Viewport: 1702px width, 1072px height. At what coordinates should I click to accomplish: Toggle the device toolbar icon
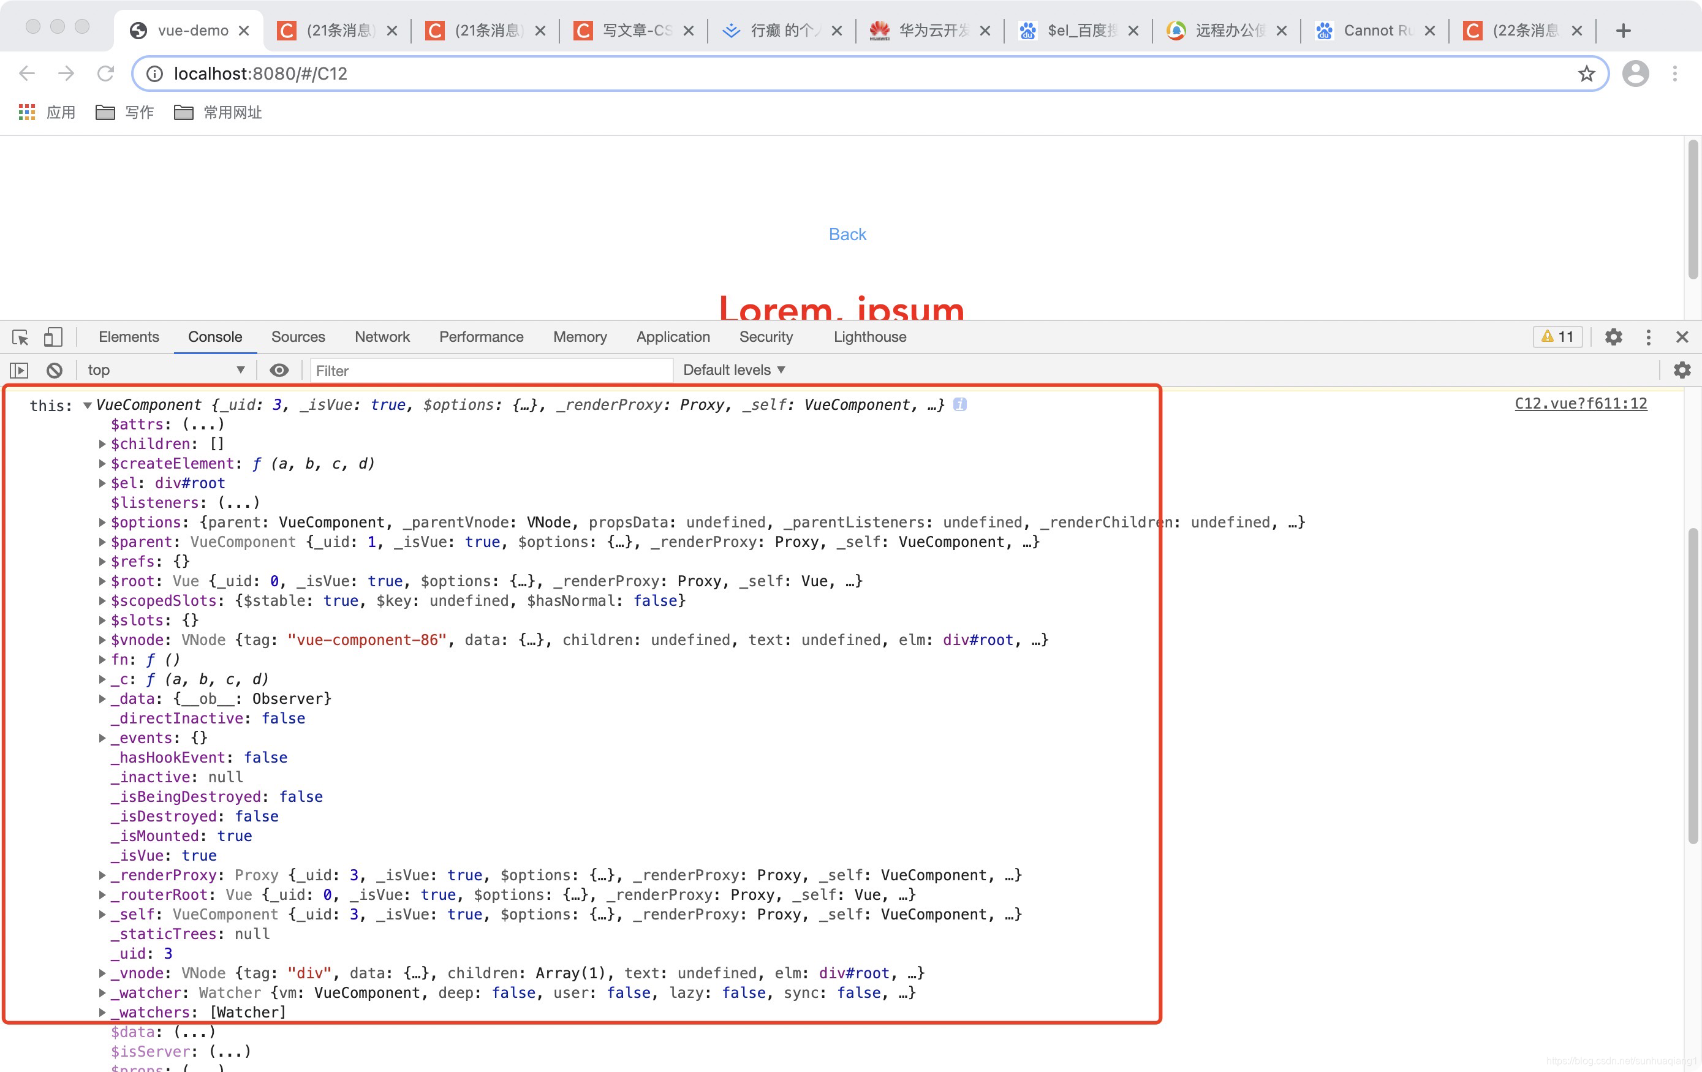pos(53,337)
